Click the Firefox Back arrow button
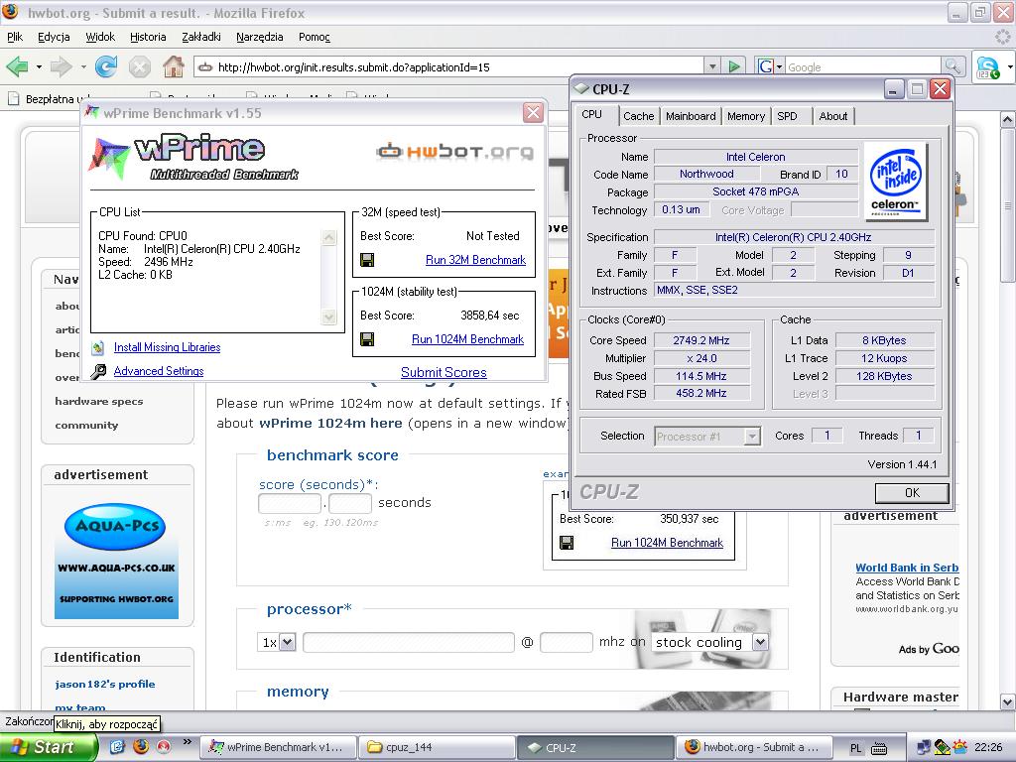The image size is (1016, 762). point(17,66)
